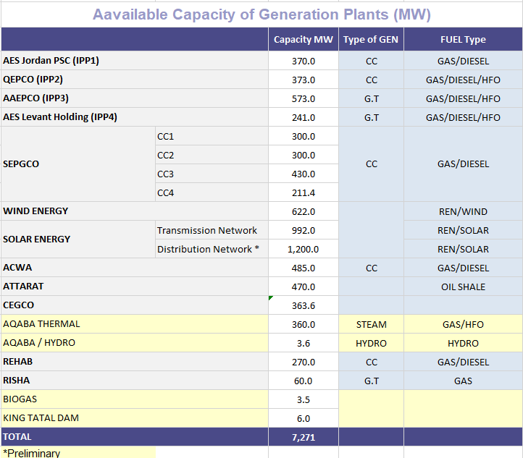Click the SEPGCO 'GAS/DIESEL' fuel type cell

[x=463, y=164]
